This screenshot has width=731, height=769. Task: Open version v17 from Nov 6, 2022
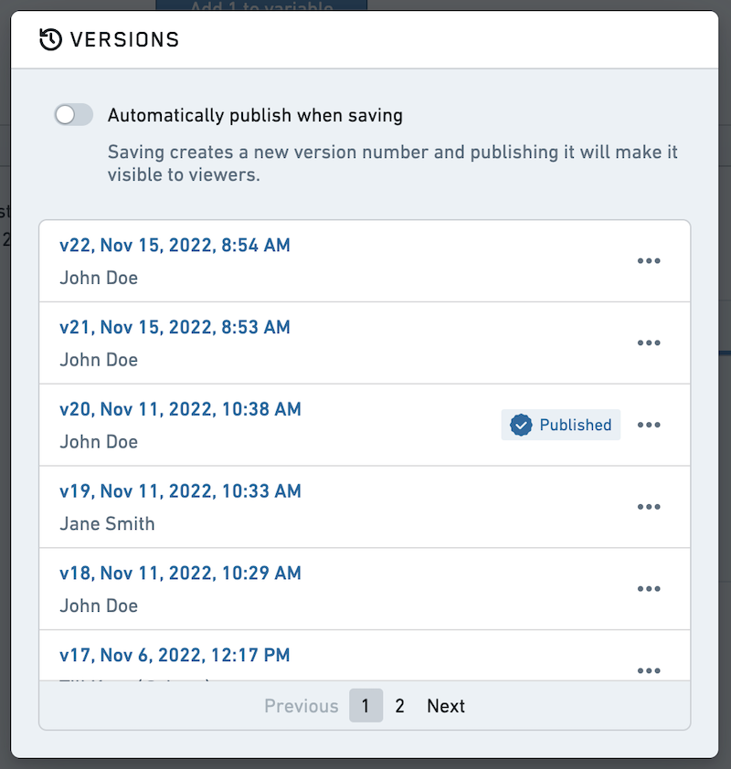[175, 655]
